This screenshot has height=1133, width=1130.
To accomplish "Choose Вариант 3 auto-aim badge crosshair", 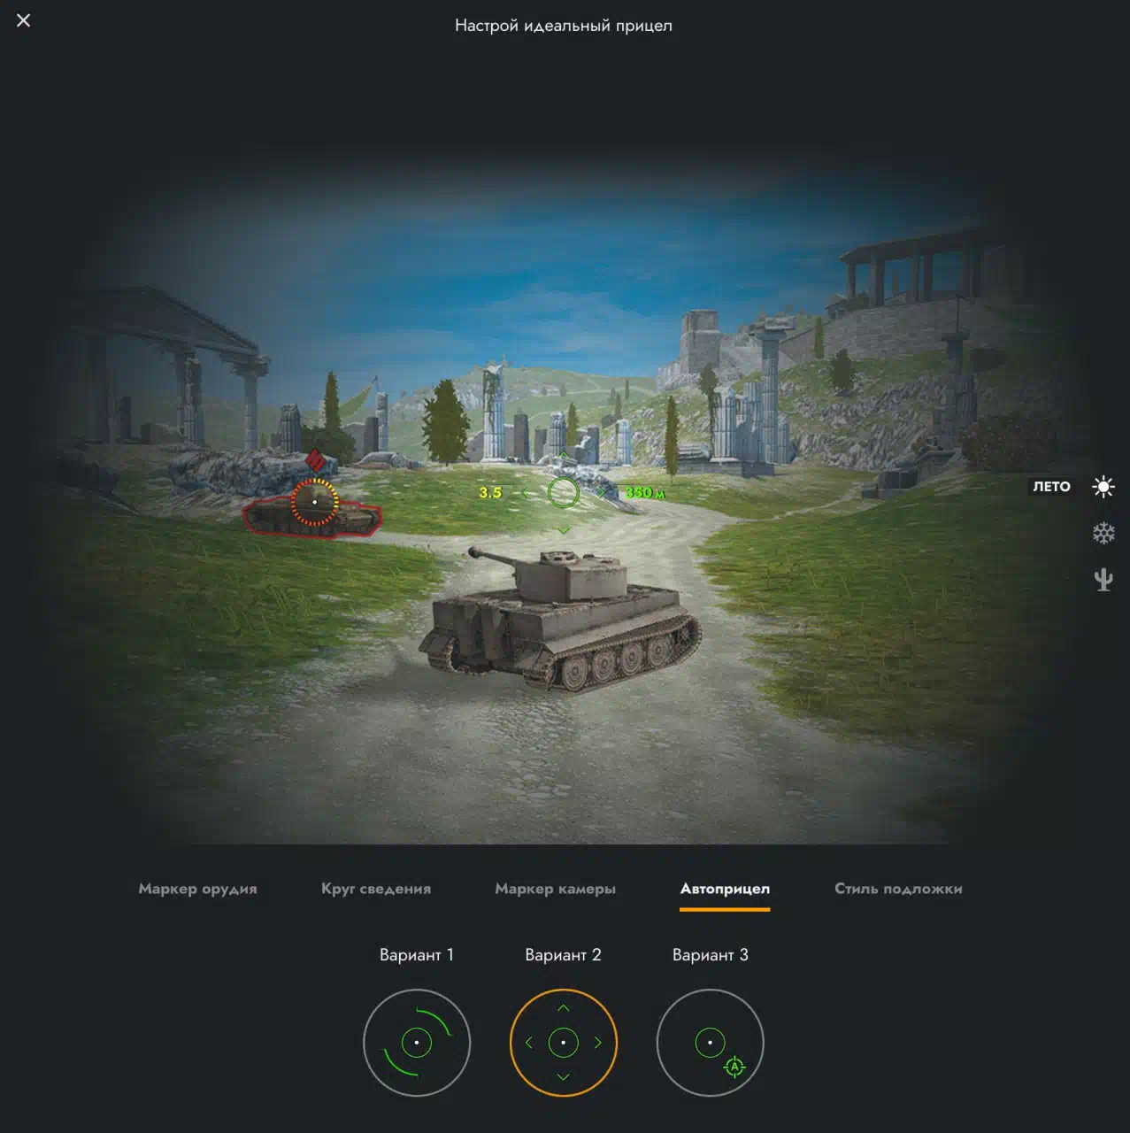I will click(x=711, y=1043).
